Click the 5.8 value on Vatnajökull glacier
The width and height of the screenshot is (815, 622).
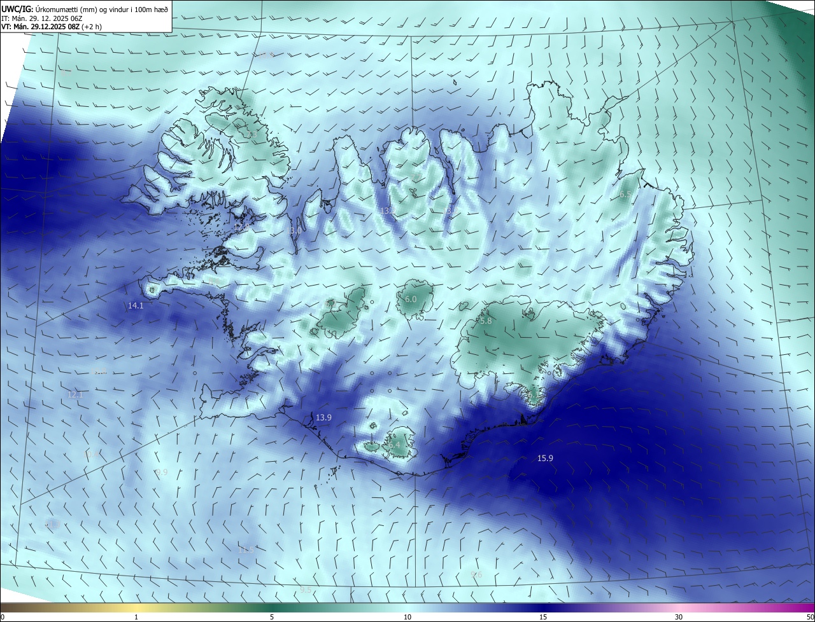(486, 321)
